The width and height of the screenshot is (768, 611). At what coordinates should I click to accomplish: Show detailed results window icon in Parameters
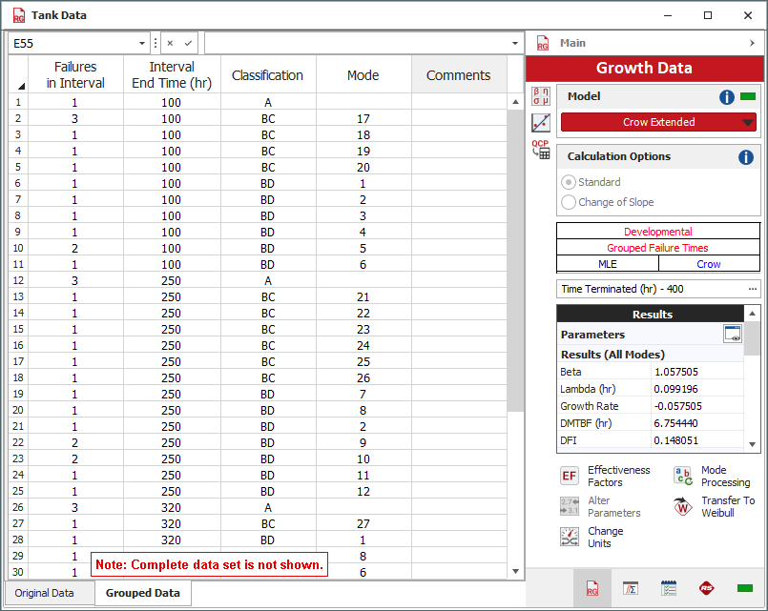(733, 334)
